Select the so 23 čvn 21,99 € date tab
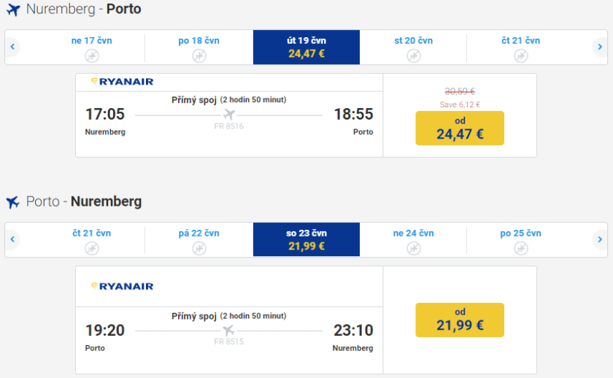 [x=306, y=239]
